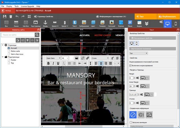Apply bold formatting in text toolbar

(48, 63)
